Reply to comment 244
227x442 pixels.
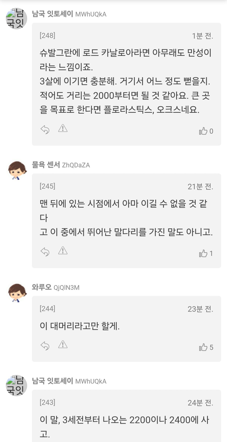click(45, 346)
